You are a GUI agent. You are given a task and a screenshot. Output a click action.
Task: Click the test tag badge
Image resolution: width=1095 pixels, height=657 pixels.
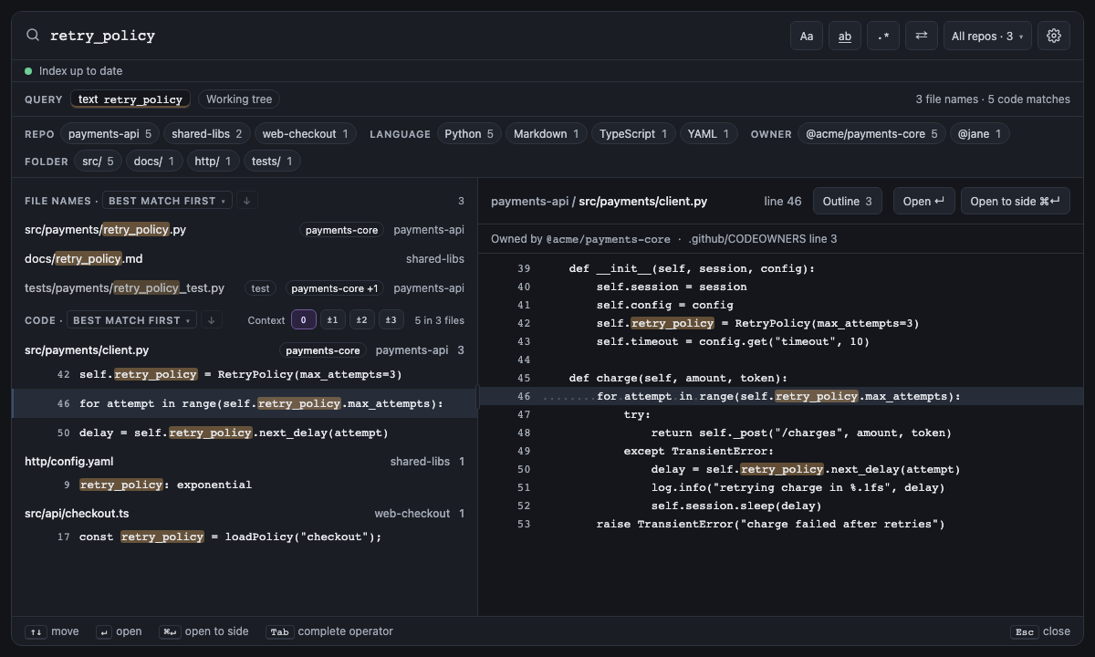[x=260, y=288]
